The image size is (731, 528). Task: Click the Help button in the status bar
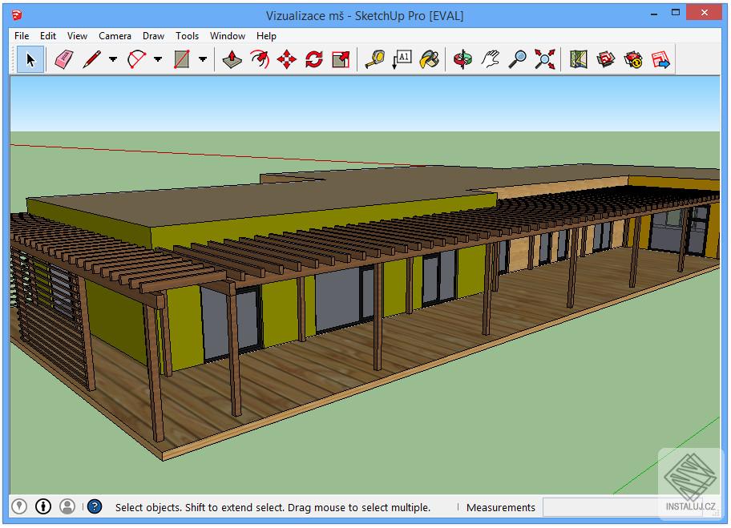95,506
